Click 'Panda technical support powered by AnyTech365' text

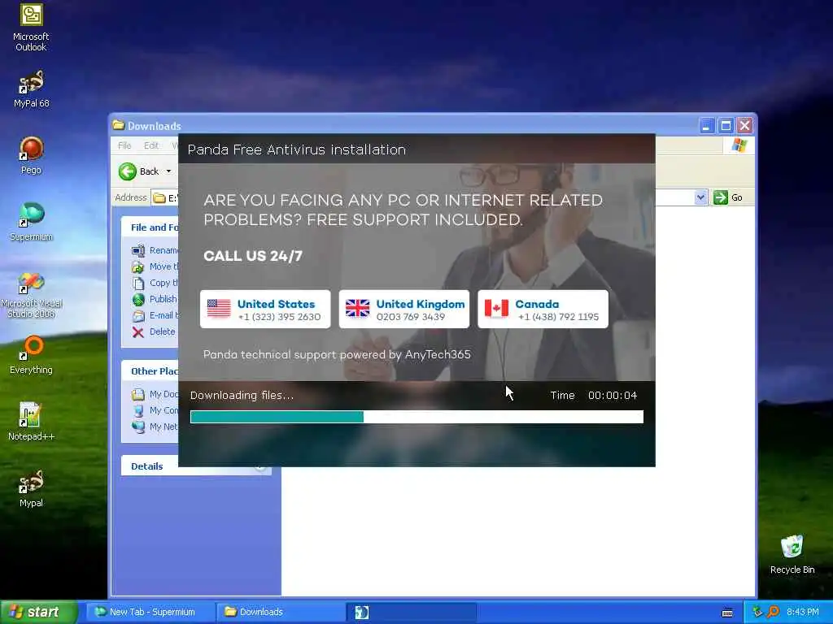337,354
